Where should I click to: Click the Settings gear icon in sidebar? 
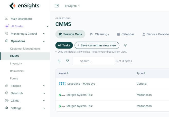click(x=7, y=108)
